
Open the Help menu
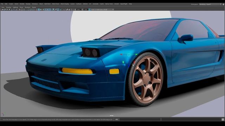[x=130, y=4]
